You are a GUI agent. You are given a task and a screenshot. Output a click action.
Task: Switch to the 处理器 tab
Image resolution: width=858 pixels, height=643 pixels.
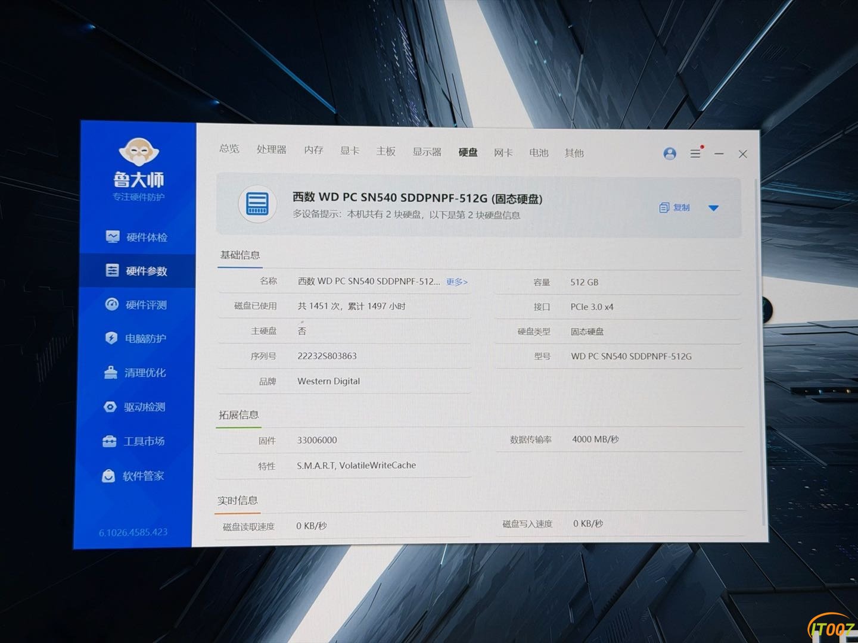[x=272, y=149]
